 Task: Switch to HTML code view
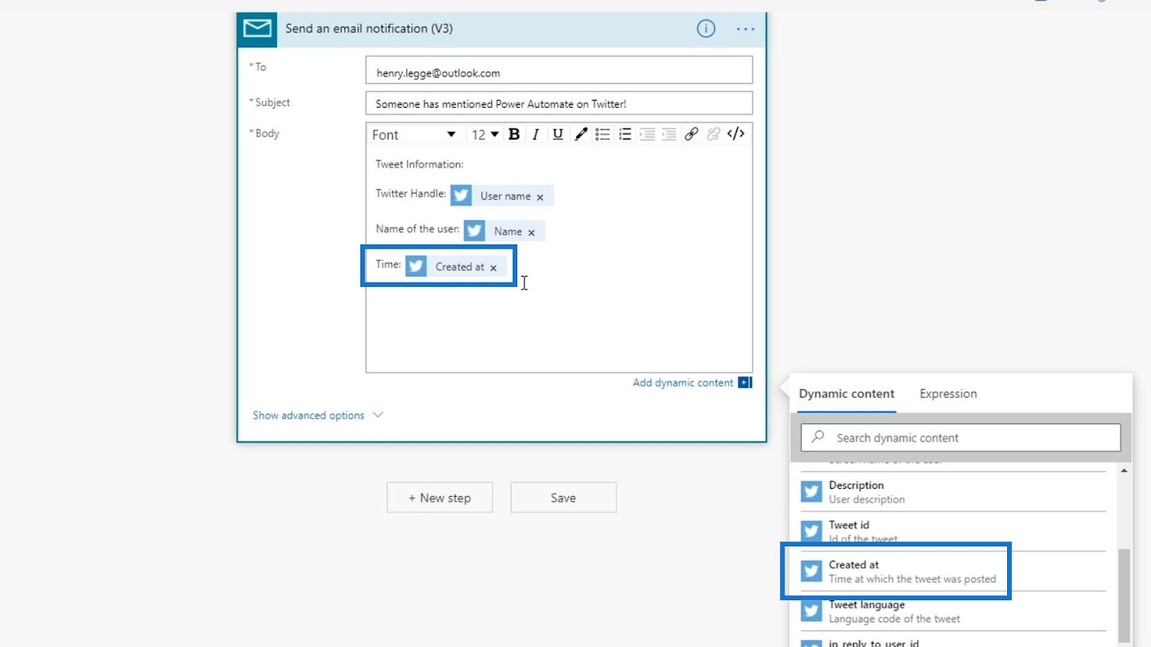click(x=736, y=134)
